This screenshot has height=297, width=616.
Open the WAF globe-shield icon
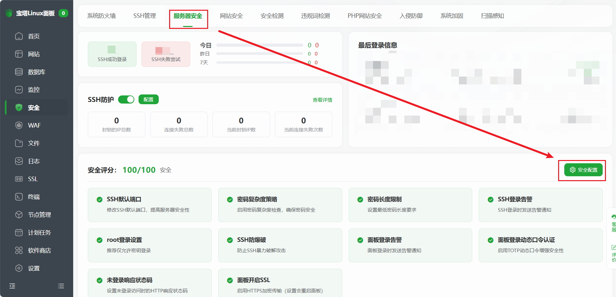click(19, 125)
